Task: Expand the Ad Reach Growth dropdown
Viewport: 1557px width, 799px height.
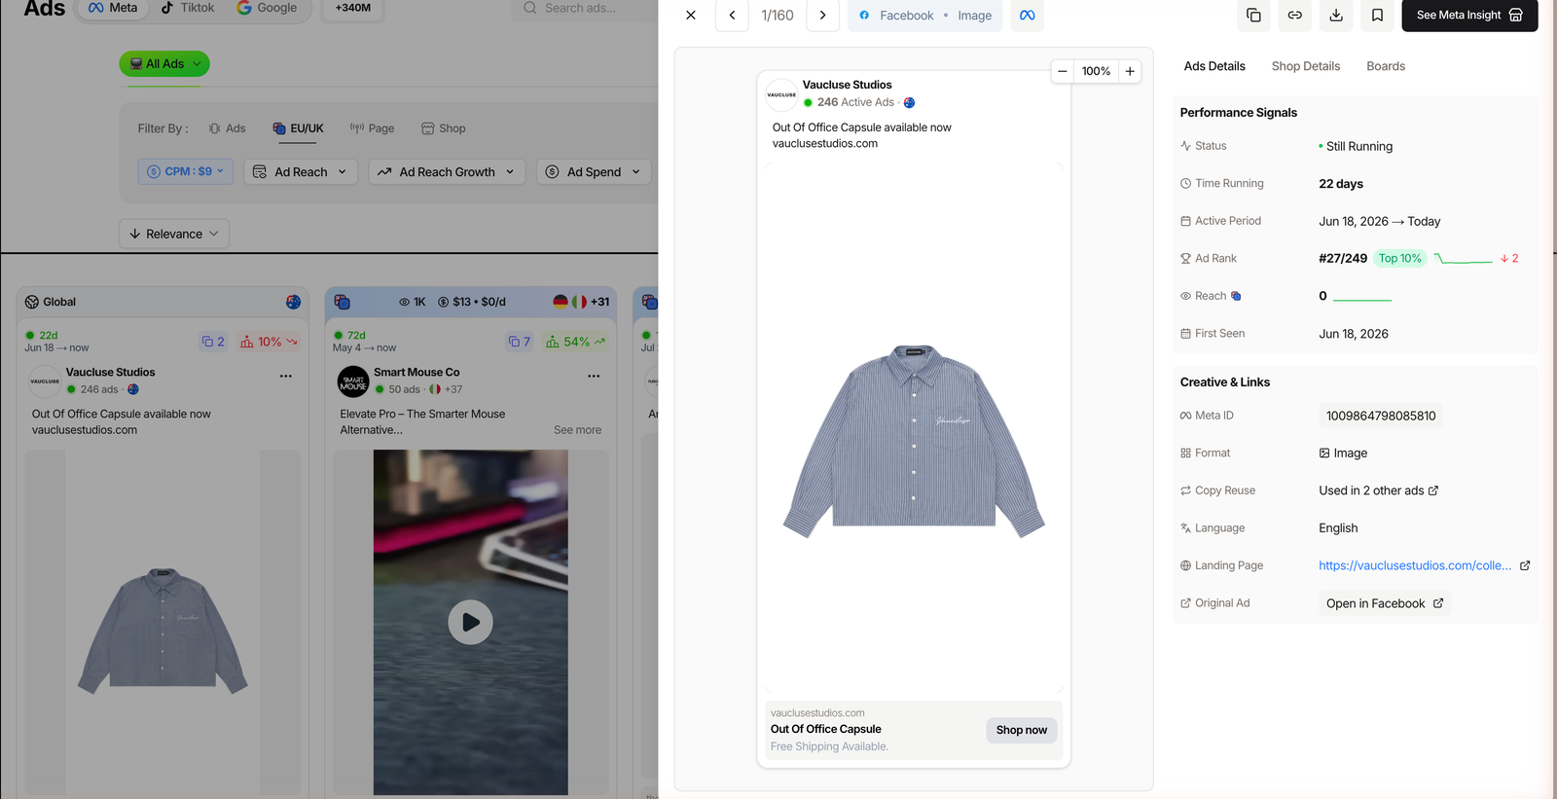Action: [x=447, y=172]
